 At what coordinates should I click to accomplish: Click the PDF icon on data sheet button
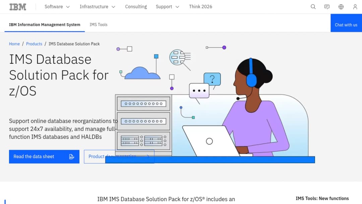tap(72, 157)
